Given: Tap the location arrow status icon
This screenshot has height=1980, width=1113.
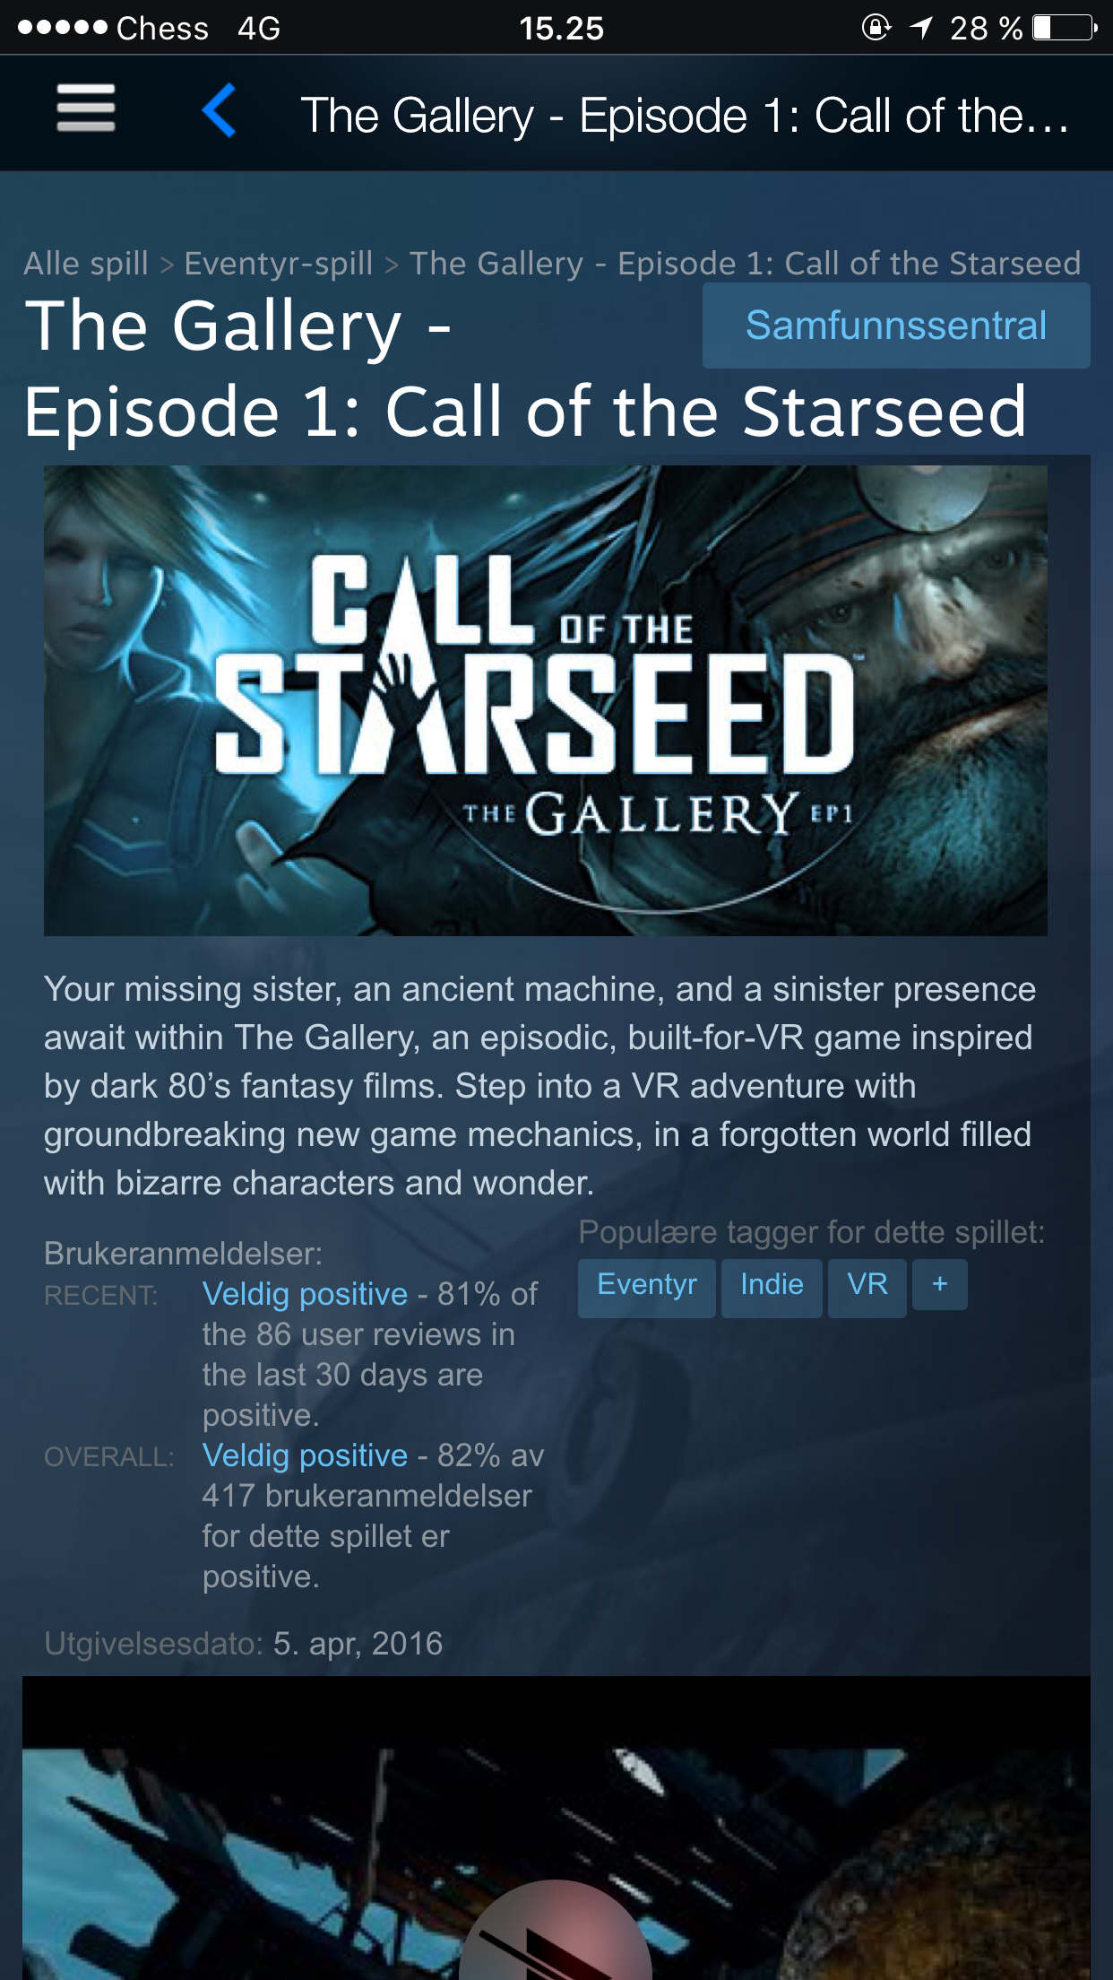Looking at the screenshot, I should (921, 28).
